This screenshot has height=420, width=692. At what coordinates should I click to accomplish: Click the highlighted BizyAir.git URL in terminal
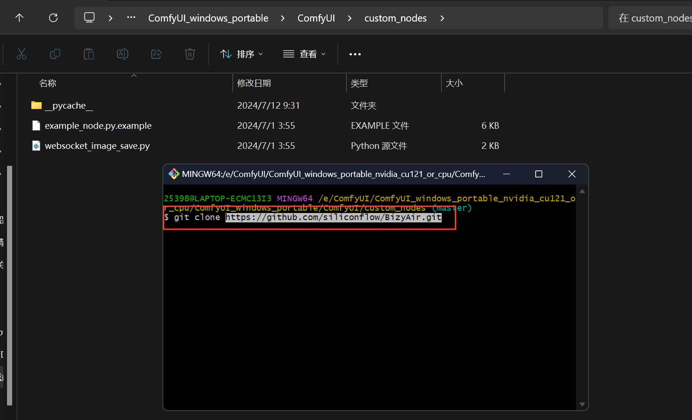coord(334,217)
